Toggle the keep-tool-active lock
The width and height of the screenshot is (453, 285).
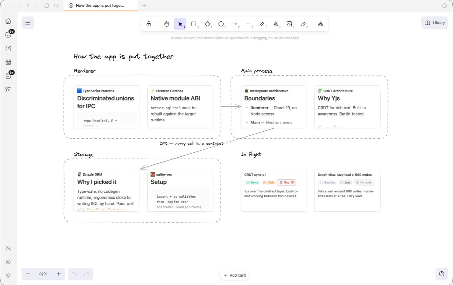[x=149, y=24]
